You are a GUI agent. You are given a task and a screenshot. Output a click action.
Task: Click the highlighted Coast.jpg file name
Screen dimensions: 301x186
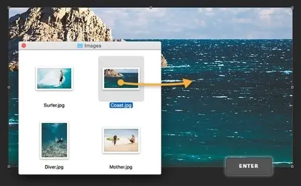click(x=121, y=105)
